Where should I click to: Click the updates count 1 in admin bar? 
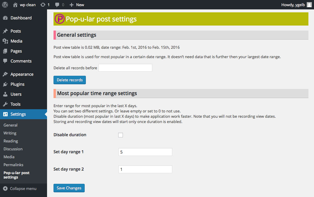[49, 5]
